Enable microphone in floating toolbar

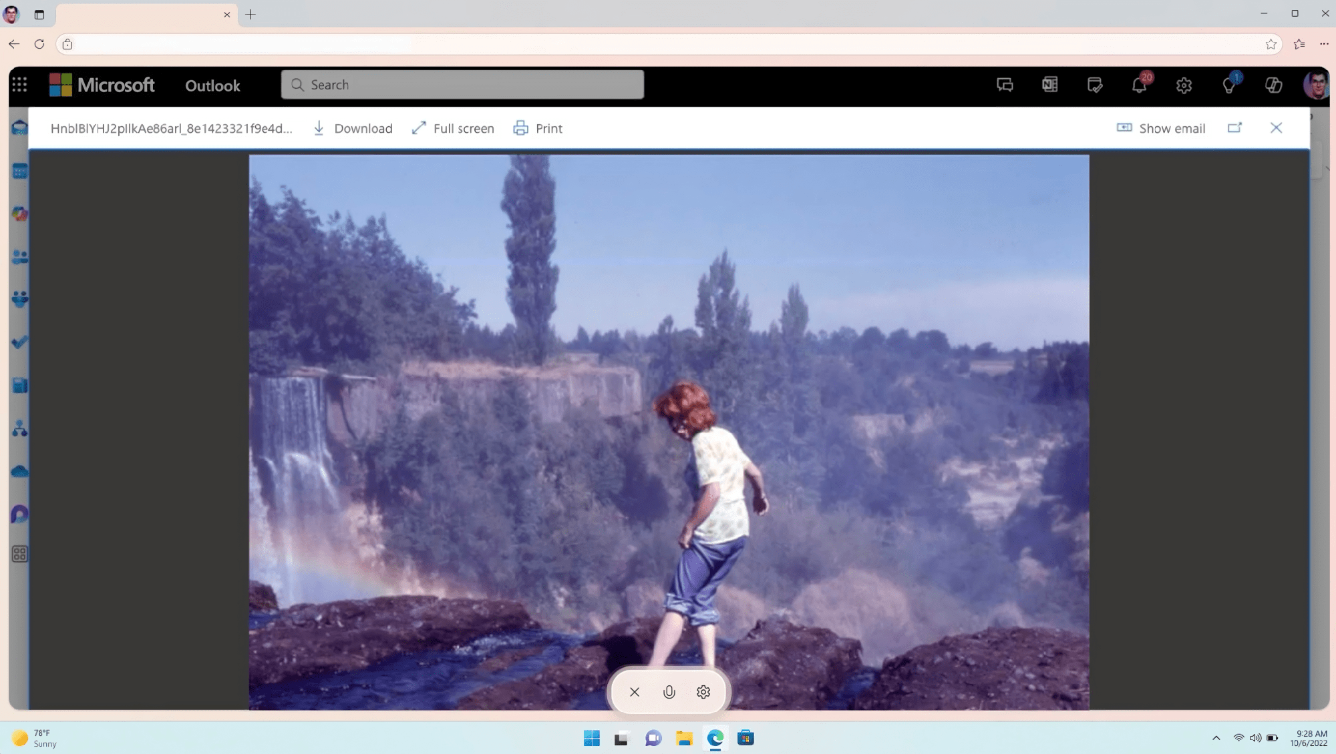tap(669, 692)
